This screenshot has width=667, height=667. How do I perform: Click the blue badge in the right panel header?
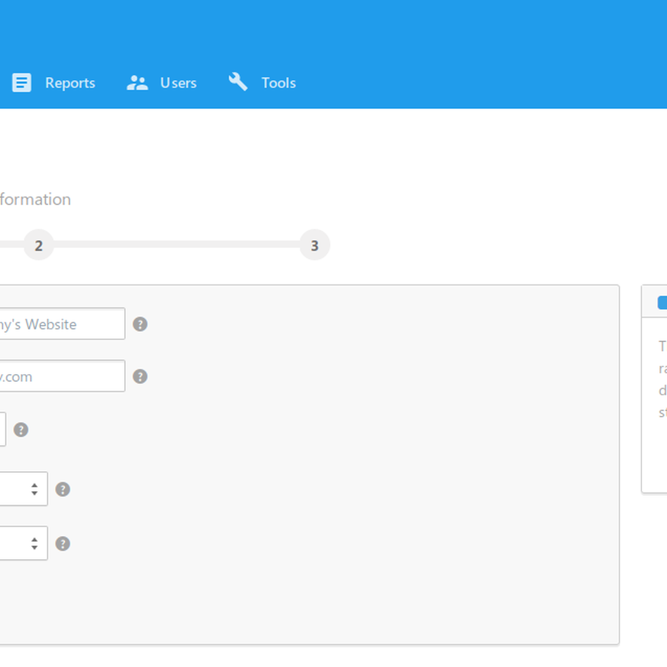click(x=662, y=302)
